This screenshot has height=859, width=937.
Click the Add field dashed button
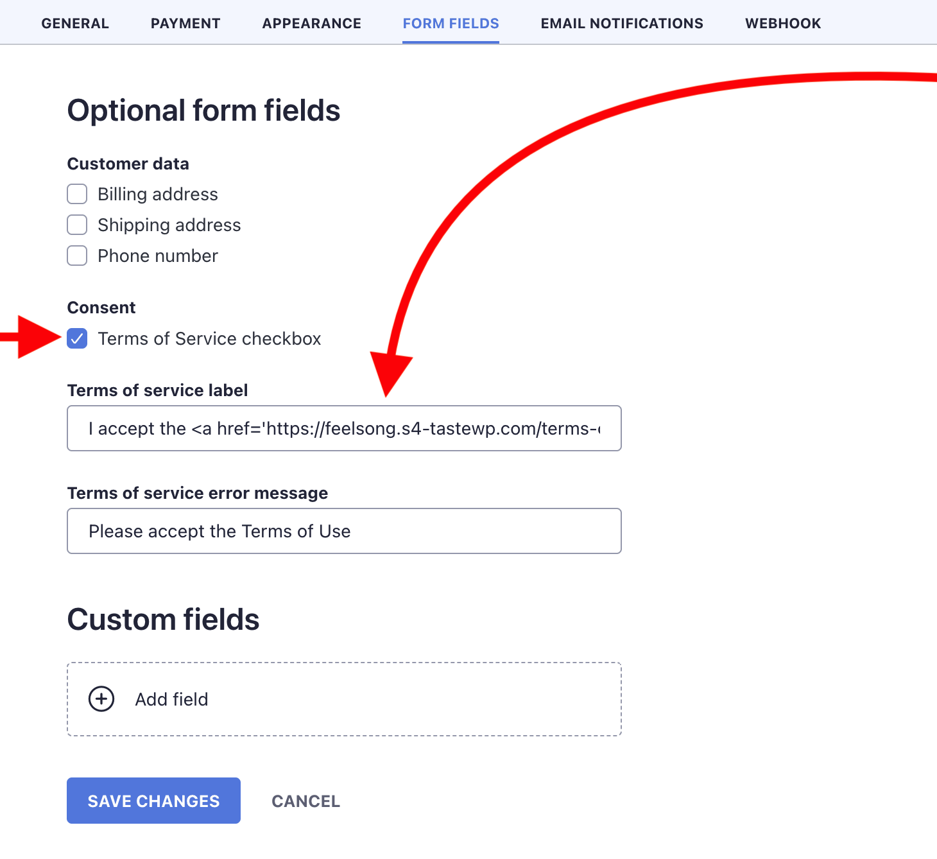(344, 698)
